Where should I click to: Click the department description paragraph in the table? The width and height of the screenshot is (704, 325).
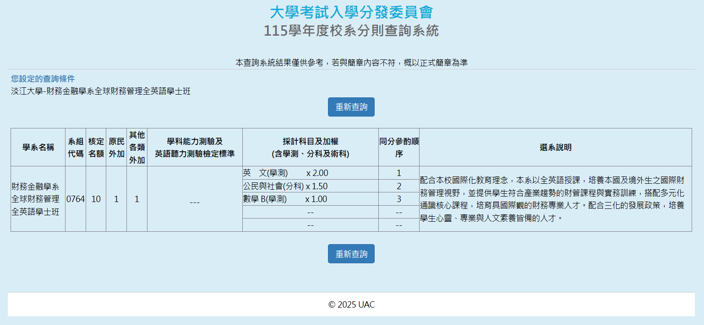(552, 199)
